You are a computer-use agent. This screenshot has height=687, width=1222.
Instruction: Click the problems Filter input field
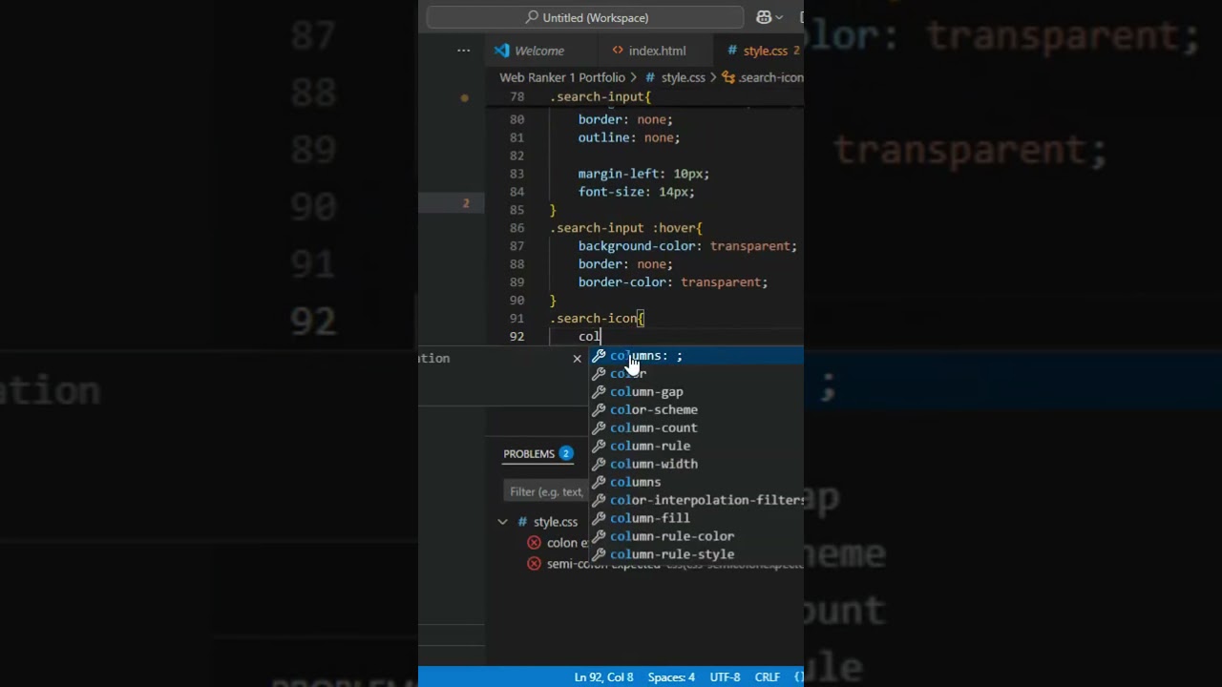(x=546, y=491)
